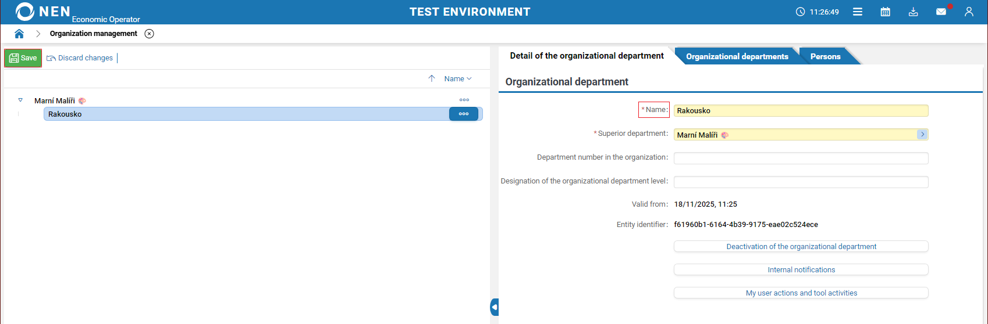Click Discard changes
Viewport: 988px width, 324px height.
click(x=80, y=58)
